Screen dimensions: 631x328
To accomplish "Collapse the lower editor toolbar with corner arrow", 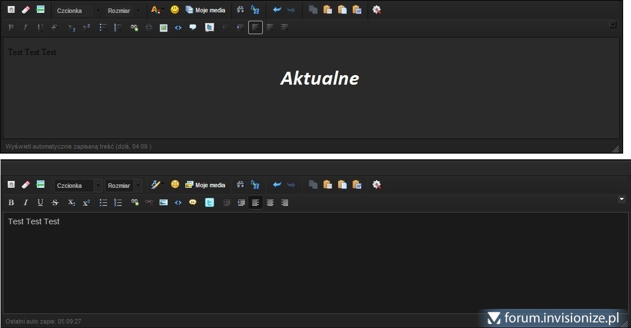I will point(621,199).
